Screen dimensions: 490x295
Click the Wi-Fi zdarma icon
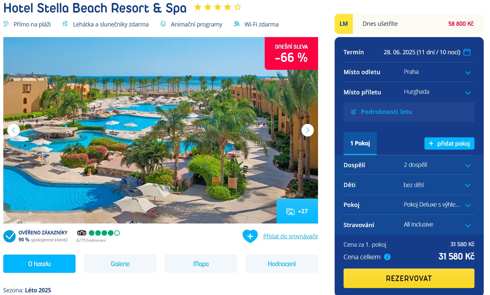coord(237,24)
